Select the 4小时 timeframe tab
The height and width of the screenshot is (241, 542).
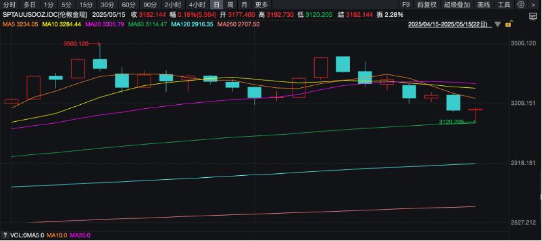point(197,5)
